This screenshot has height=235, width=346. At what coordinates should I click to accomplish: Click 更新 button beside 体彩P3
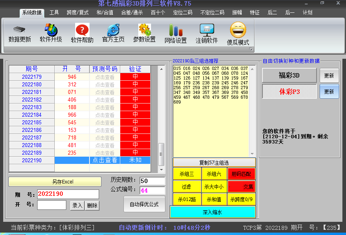329,92
